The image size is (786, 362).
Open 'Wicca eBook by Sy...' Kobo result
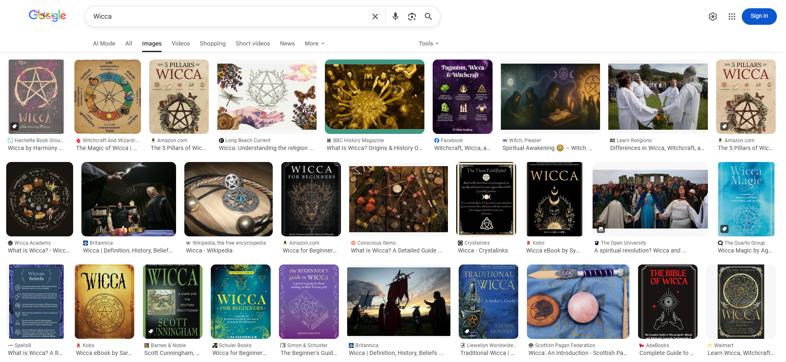click(553, 250)
